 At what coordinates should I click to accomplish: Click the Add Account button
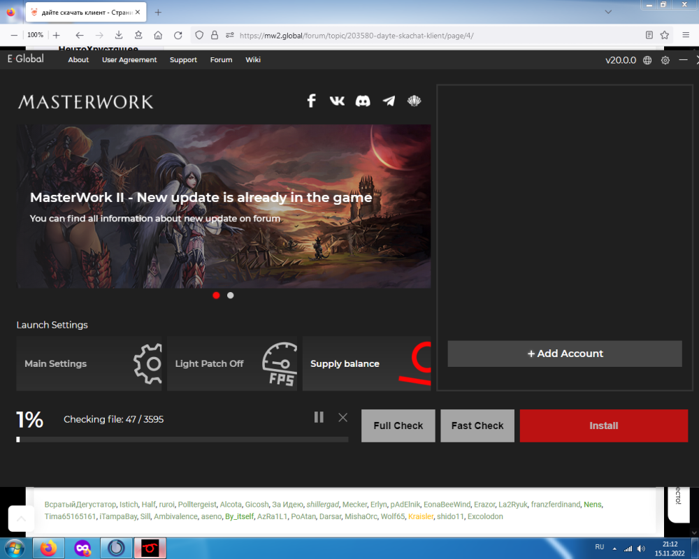tap(564, 354)
